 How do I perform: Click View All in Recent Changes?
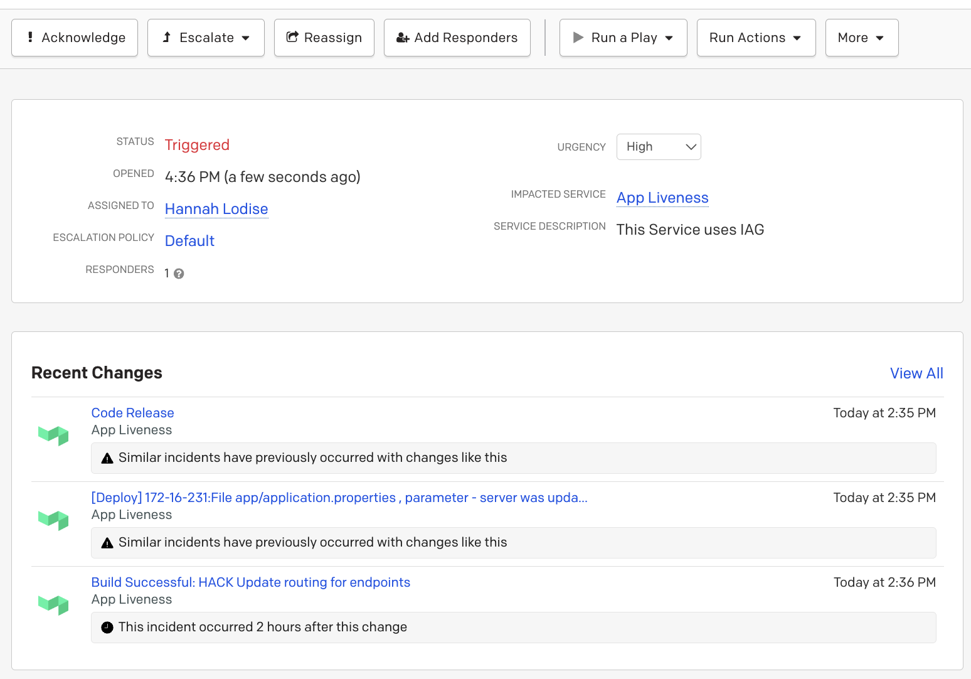point(916,373)
